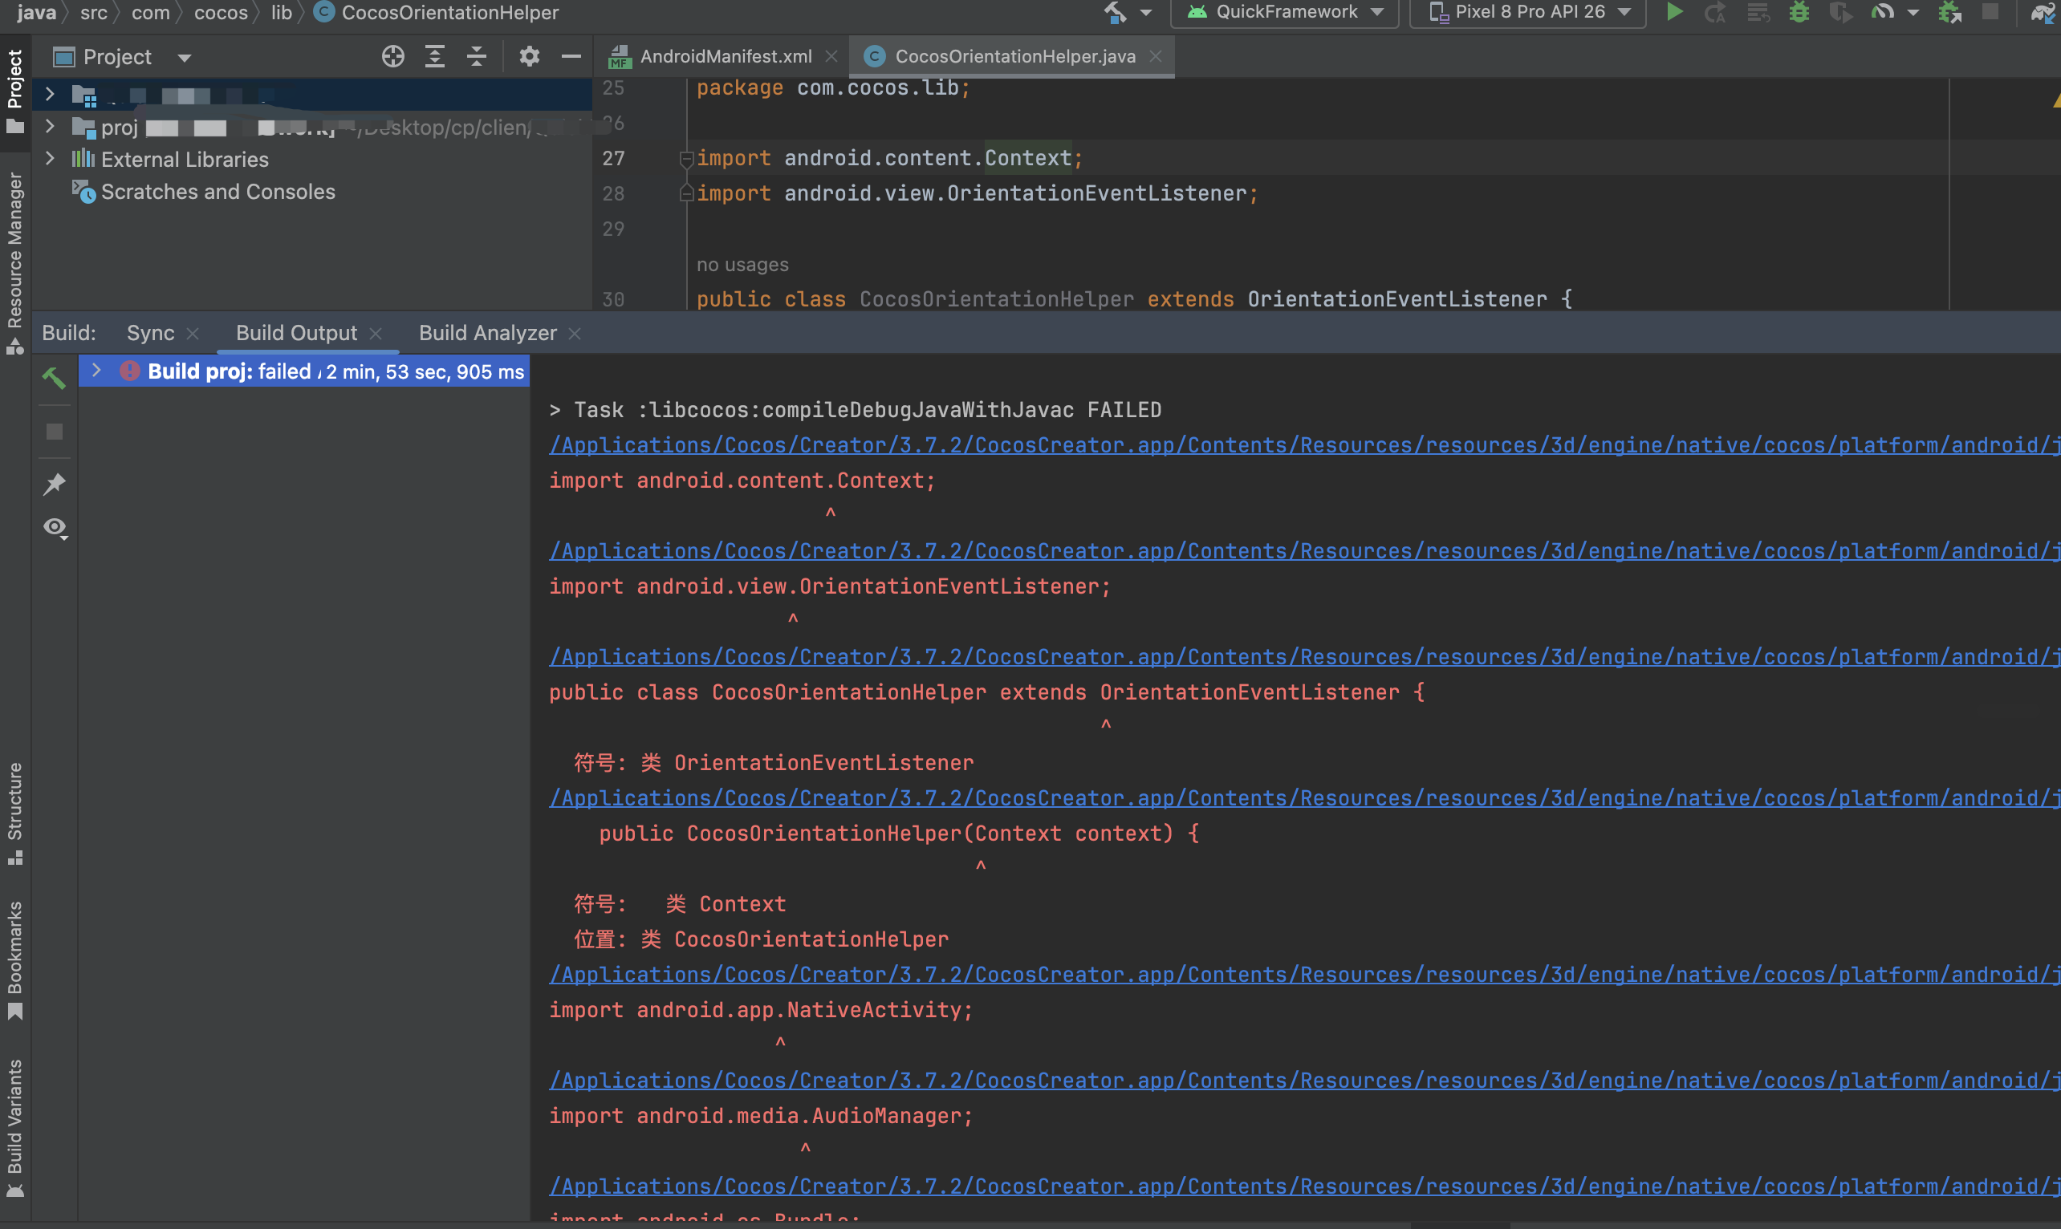Expand the External Libraries tree node

[x=50, y=159]
